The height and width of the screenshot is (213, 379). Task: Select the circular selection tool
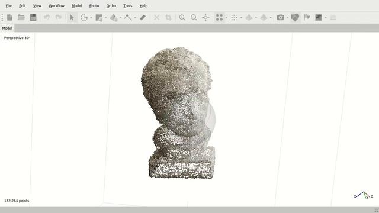click(x=84, y=17)
